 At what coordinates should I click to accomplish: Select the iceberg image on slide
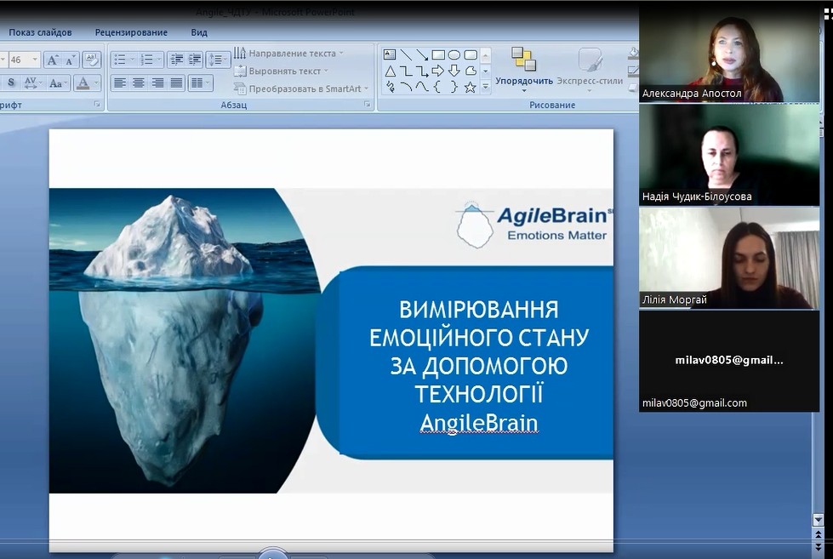183,340
